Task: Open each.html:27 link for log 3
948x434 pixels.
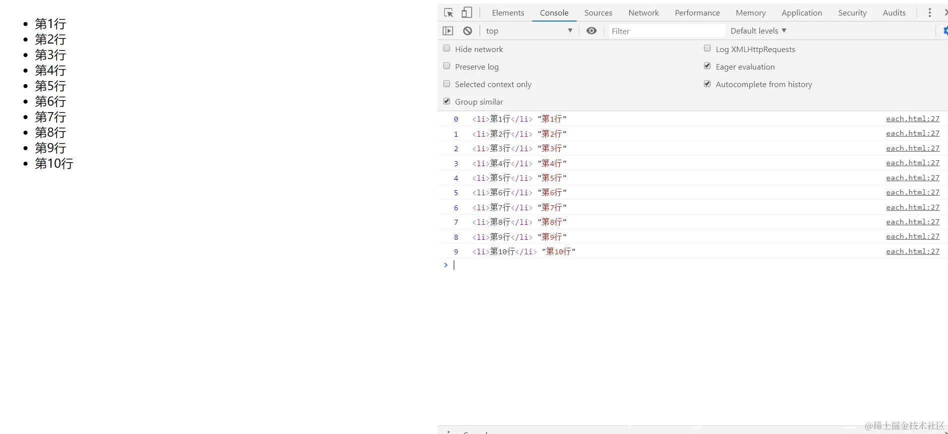Action: pyautogui.click(x=912, y=163)
